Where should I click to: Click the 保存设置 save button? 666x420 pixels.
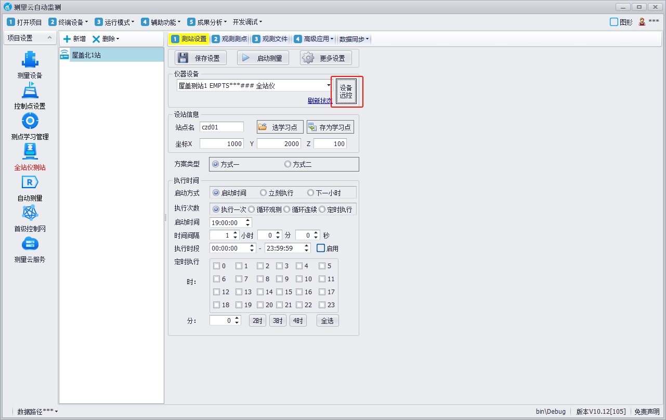(201, 58)
